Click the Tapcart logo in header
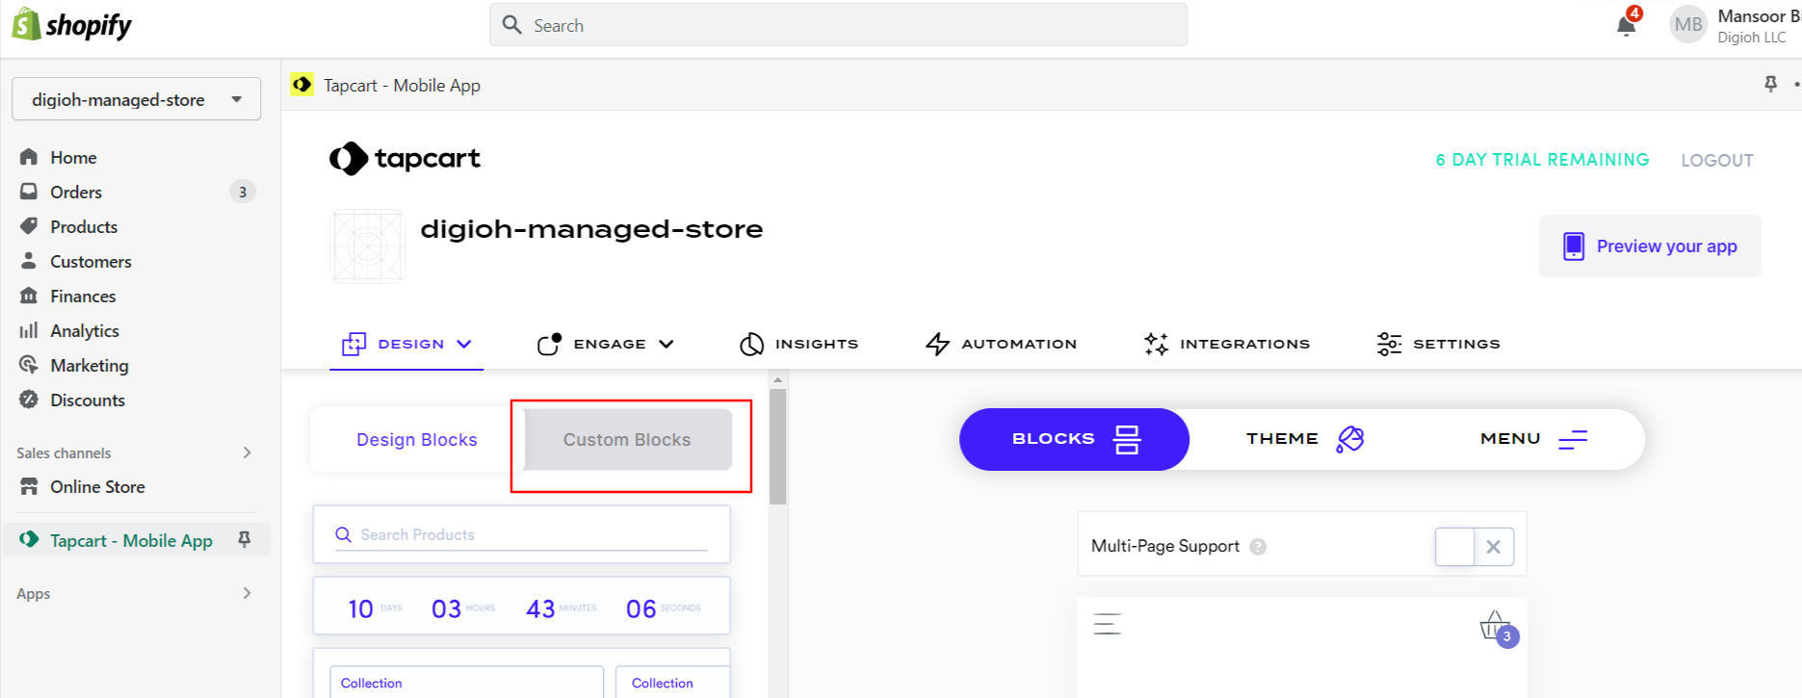The image size is (1802, 698). 405,159
